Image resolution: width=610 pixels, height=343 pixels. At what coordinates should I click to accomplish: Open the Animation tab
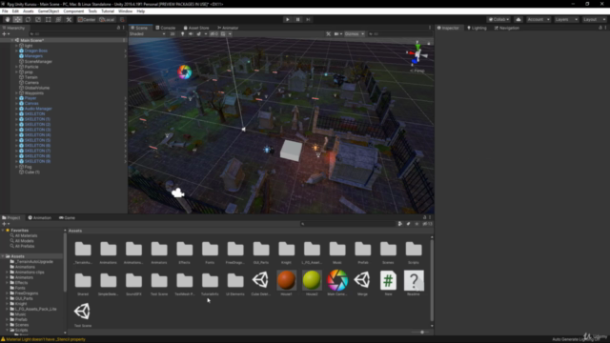point(40,218)
